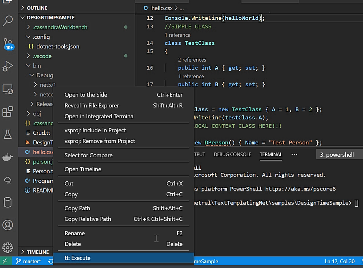Open the dotnet-tools.json file
Image resolution: width=363 pixels, height=268 pixels.
(x=58, y=46)
